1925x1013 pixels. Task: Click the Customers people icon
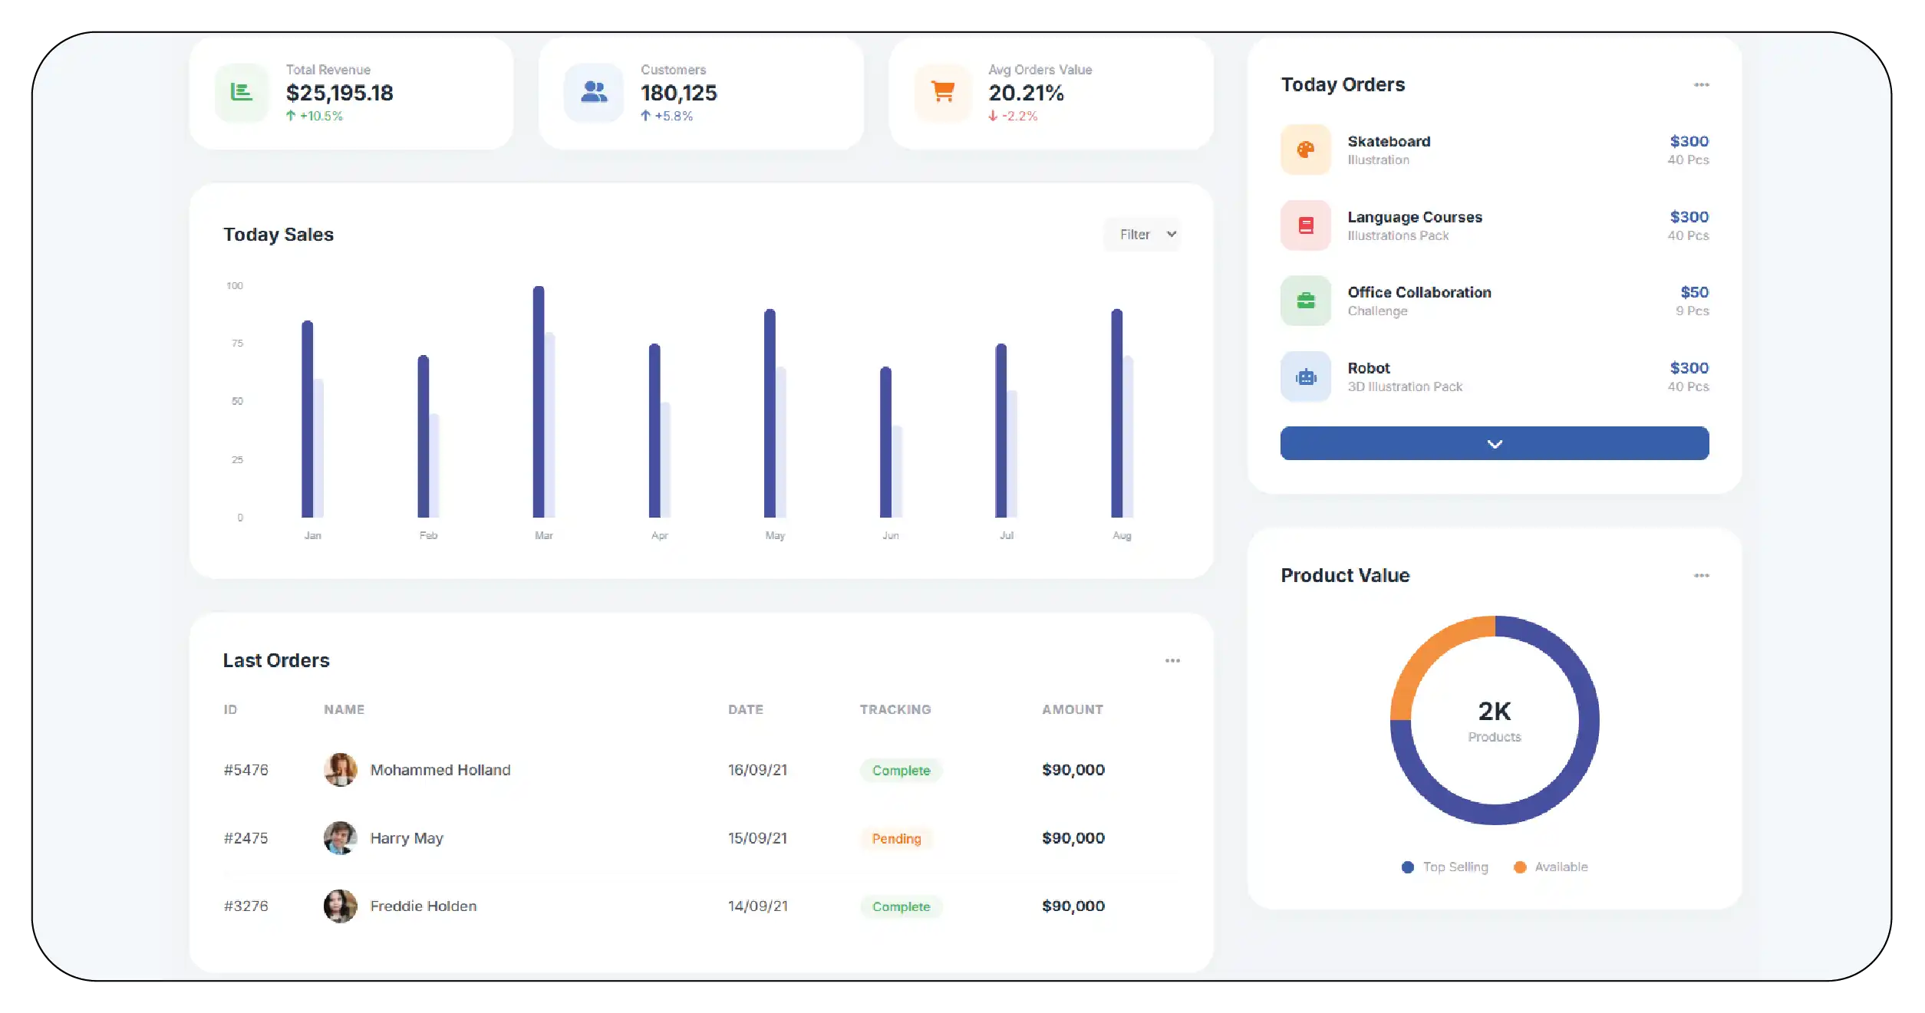(594, 93)
